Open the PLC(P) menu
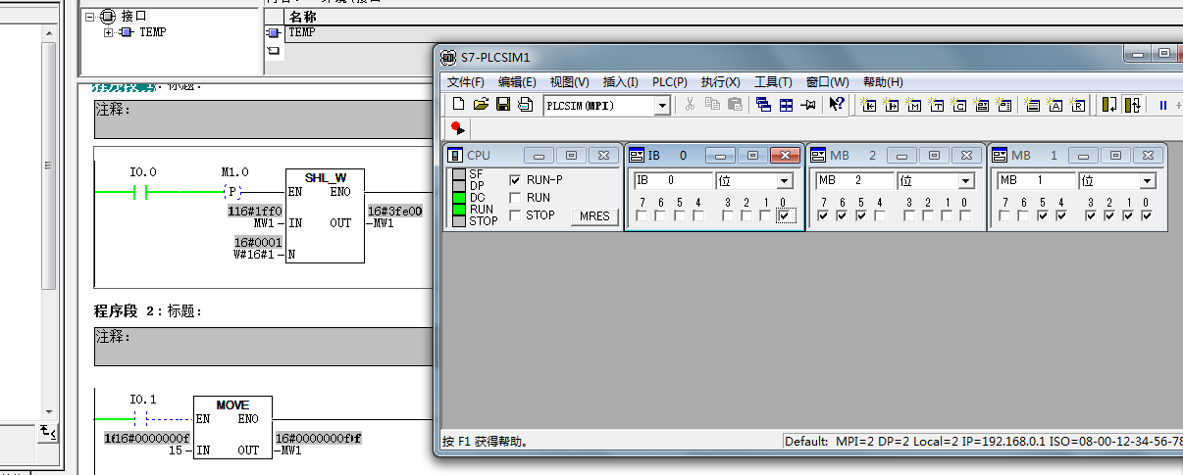The image size is (1183, 475). tap(670, 82)
